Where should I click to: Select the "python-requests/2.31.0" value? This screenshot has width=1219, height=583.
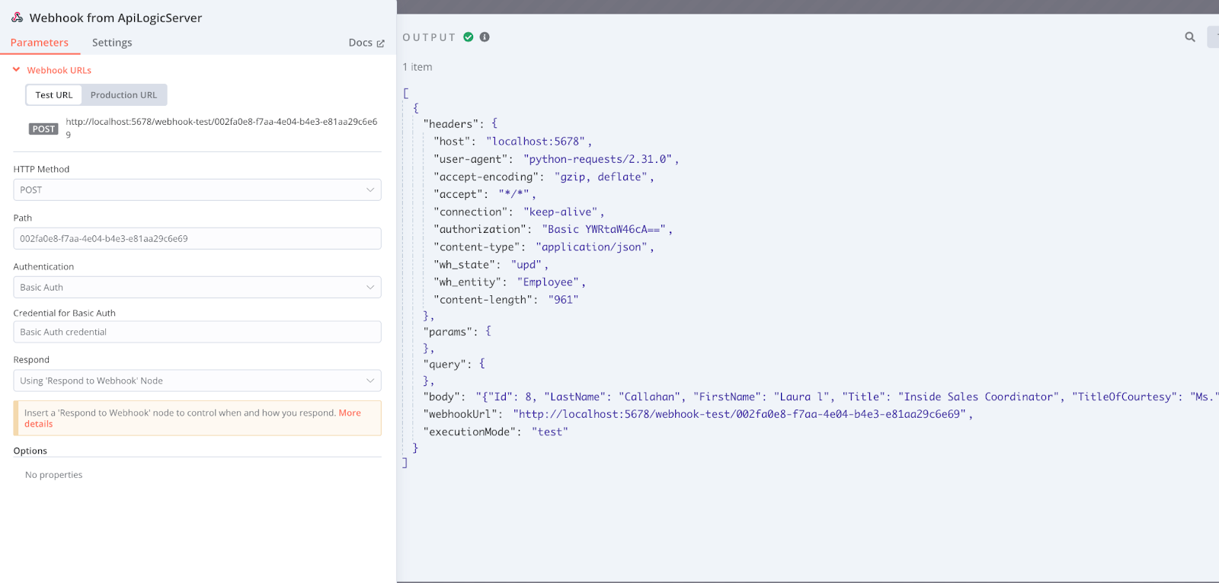point(598,159)
